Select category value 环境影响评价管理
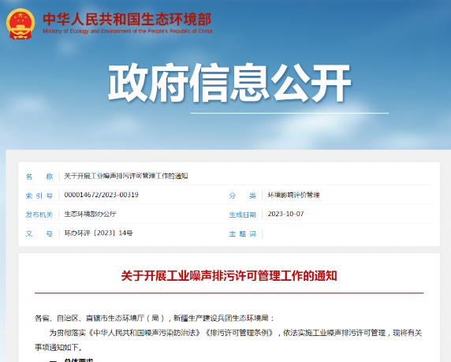 293,195
